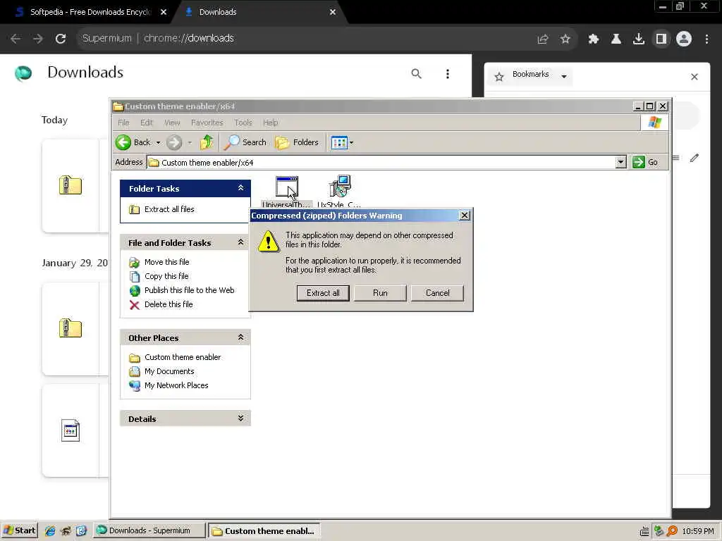Expand the Details panel
This screenshot has height=541, width=722.
tap(240, 418)
